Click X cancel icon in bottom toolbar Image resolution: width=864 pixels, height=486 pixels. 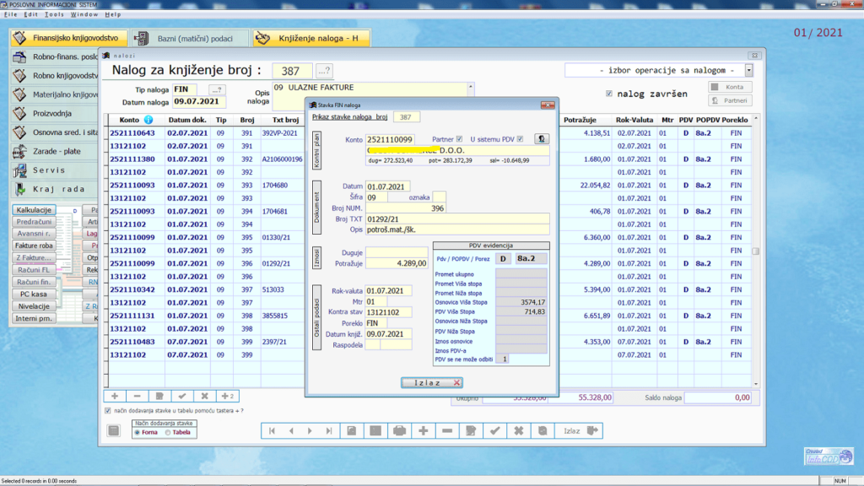(x=519, y=431)
